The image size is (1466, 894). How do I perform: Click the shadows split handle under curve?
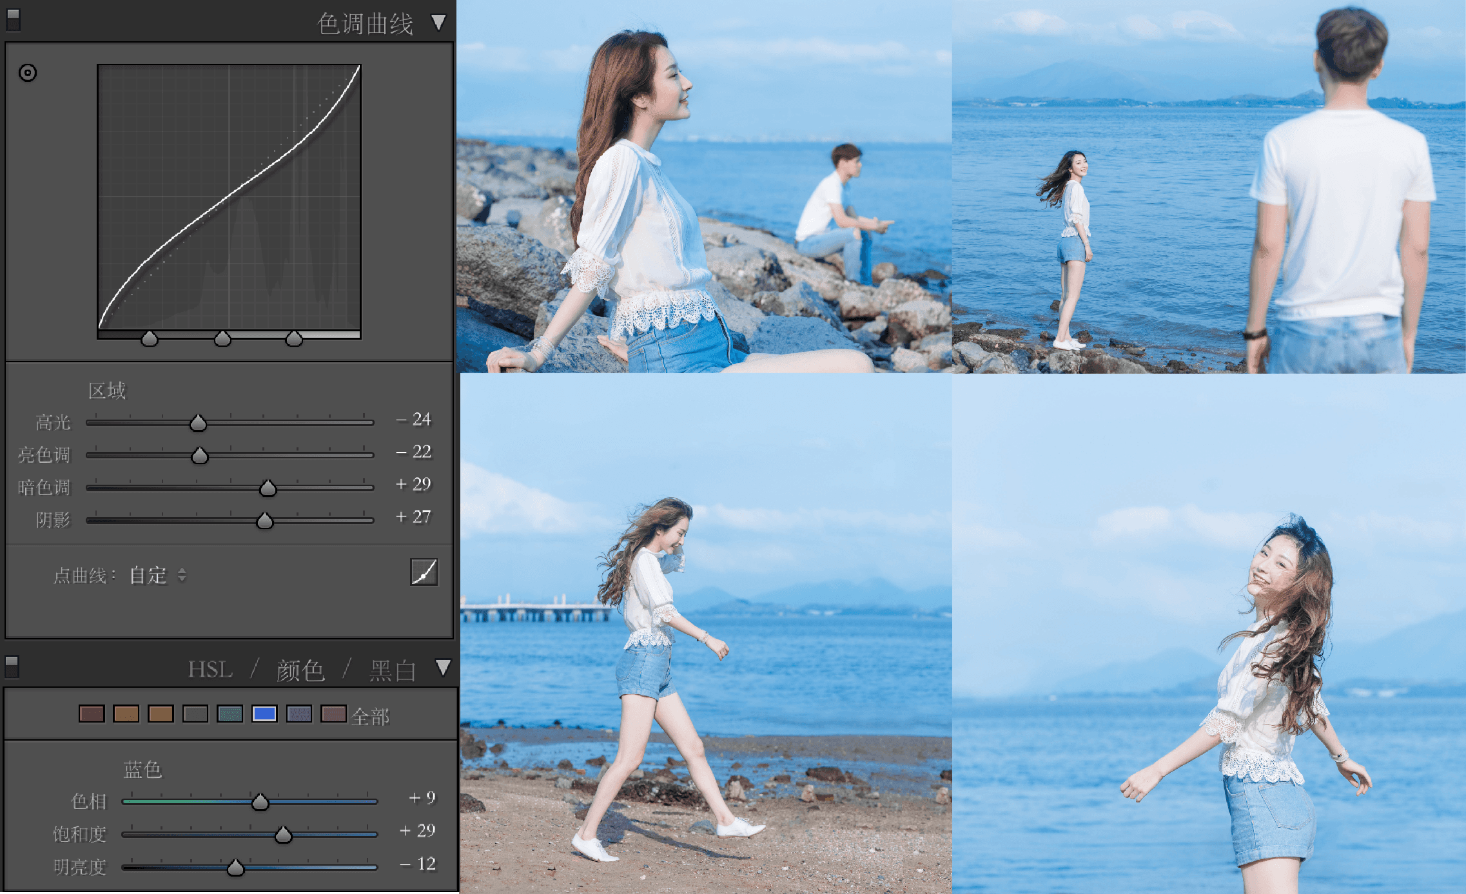tap(150, 338)
